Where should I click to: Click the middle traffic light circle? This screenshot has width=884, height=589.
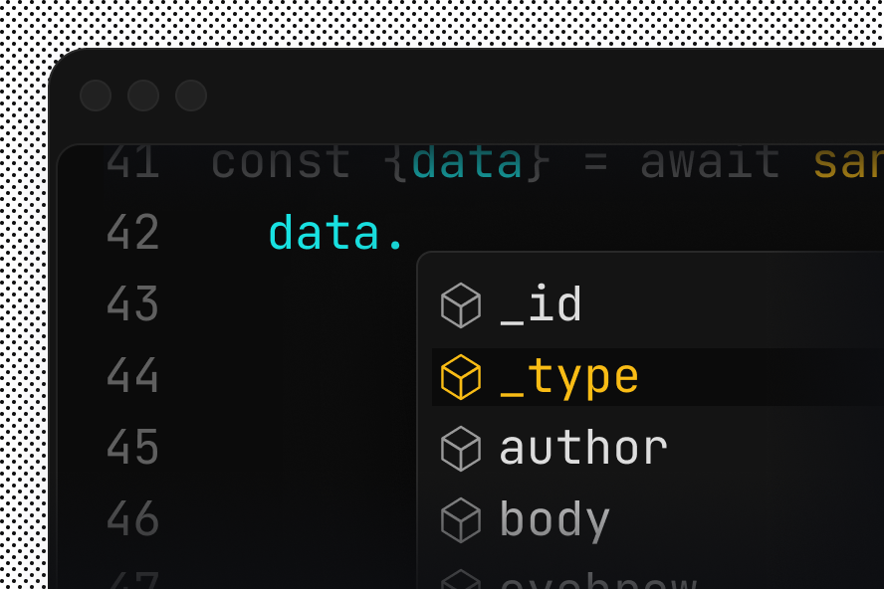[x=143, y=96]
